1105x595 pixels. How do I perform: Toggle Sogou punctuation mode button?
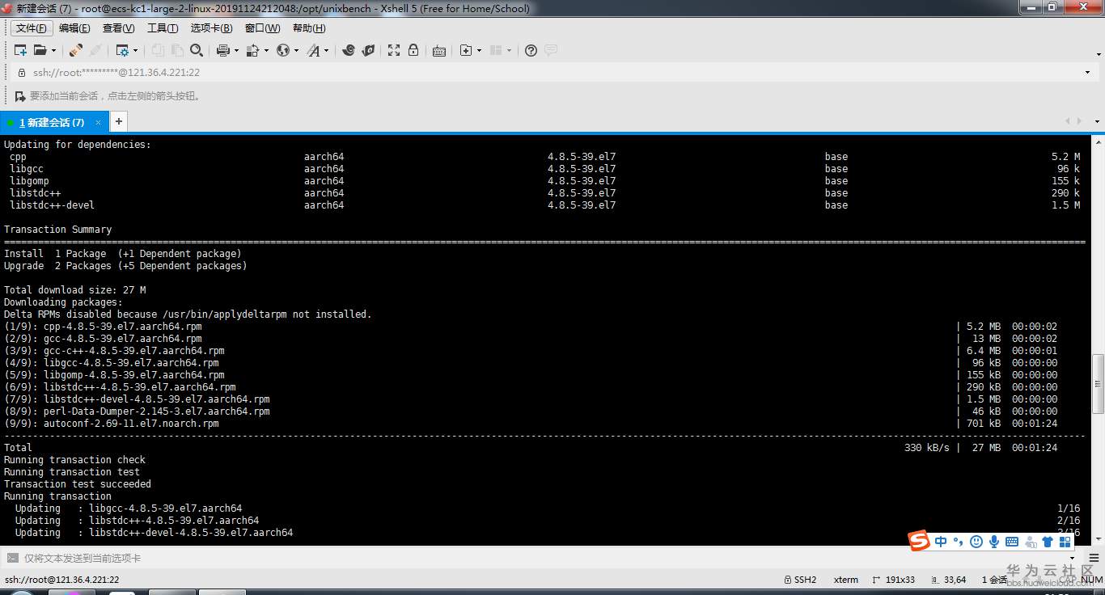click(x=958, y=542)
